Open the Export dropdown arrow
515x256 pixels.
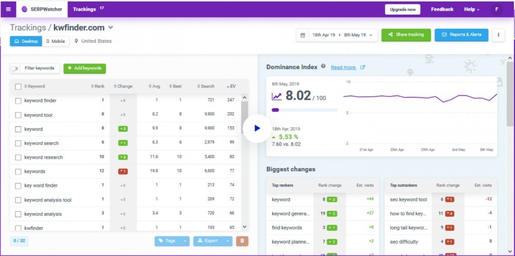(228, 241)
